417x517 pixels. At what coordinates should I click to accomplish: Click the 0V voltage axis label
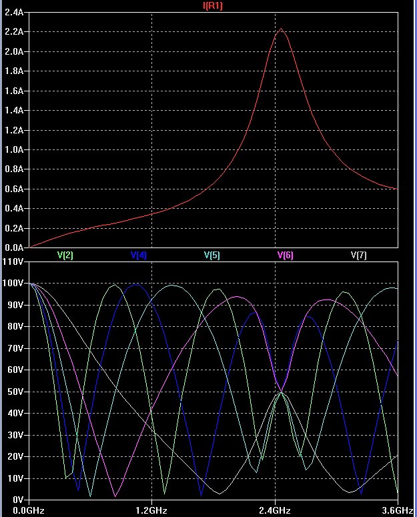click(17, 500)
